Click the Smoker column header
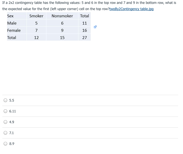 (36, 16)
